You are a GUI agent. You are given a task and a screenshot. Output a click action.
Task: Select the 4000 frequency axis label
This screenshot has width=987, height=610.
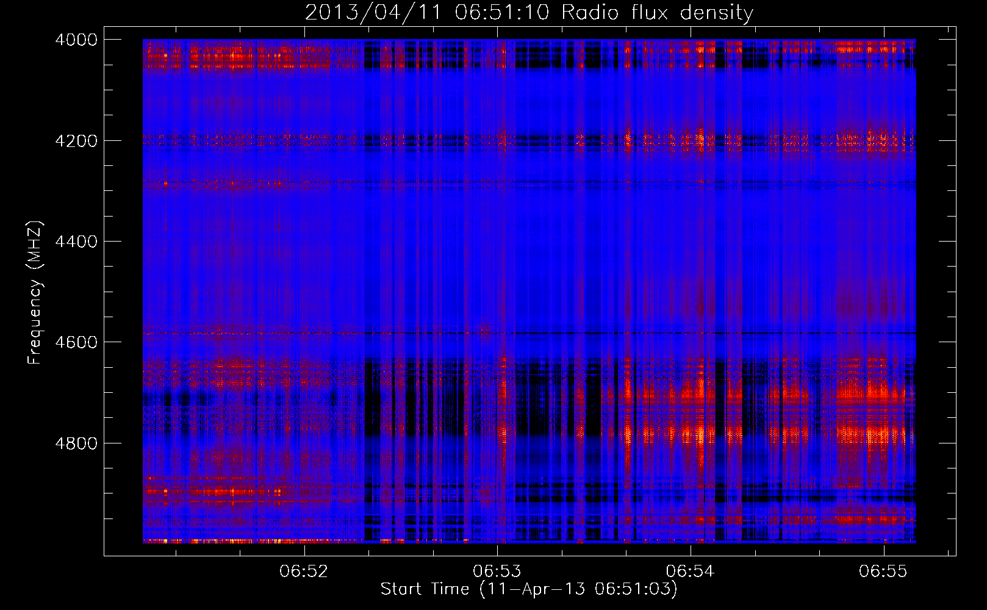76,40
